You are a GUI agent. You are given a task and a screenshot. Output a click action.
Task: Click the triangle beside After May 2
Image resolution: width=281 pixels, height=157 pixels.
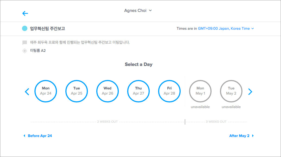(253, 136)
